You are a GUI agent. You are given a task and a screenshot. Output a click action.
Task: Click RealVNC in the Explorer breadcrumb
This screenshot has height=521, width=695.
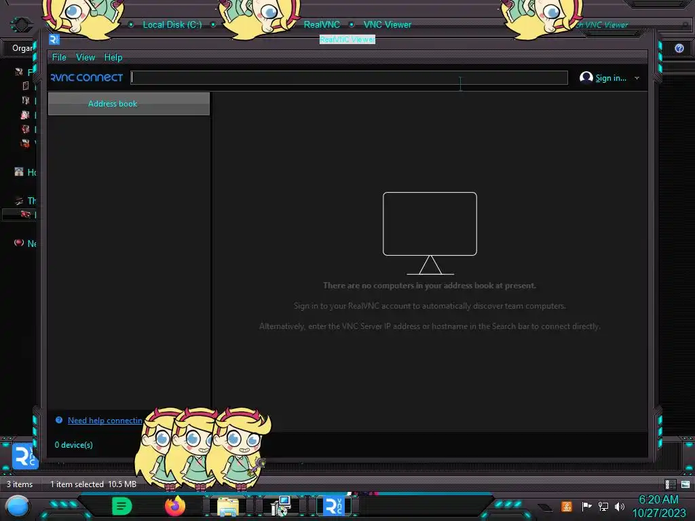322,25
